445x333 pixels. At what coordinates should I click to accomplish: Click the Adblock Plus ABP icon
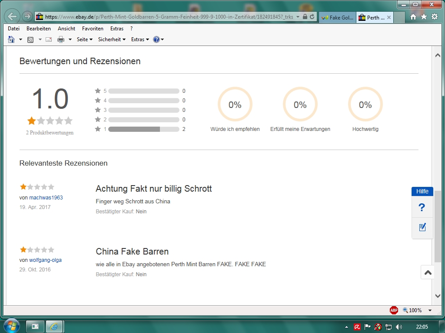[x=394, y=310]
